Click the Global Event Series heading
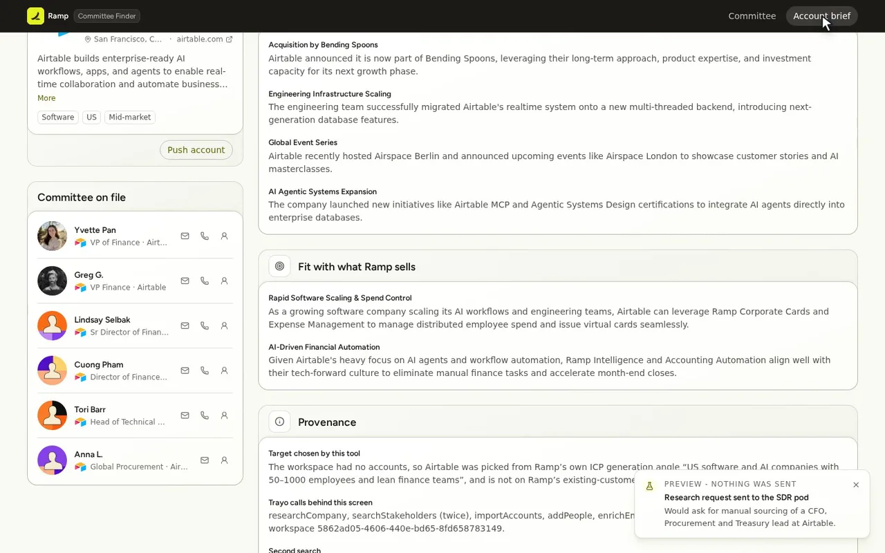885x553 pixels. (x=303, y=142)
